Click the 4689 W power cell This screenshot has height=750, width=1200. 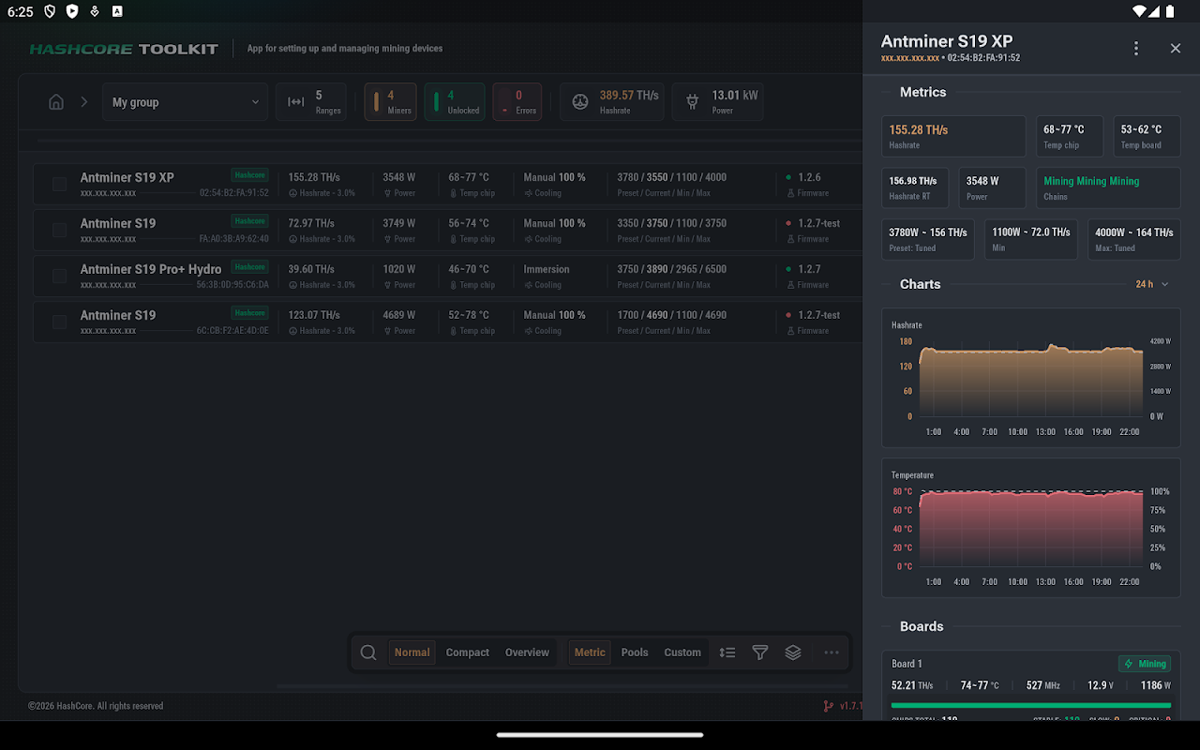(399, 322)
